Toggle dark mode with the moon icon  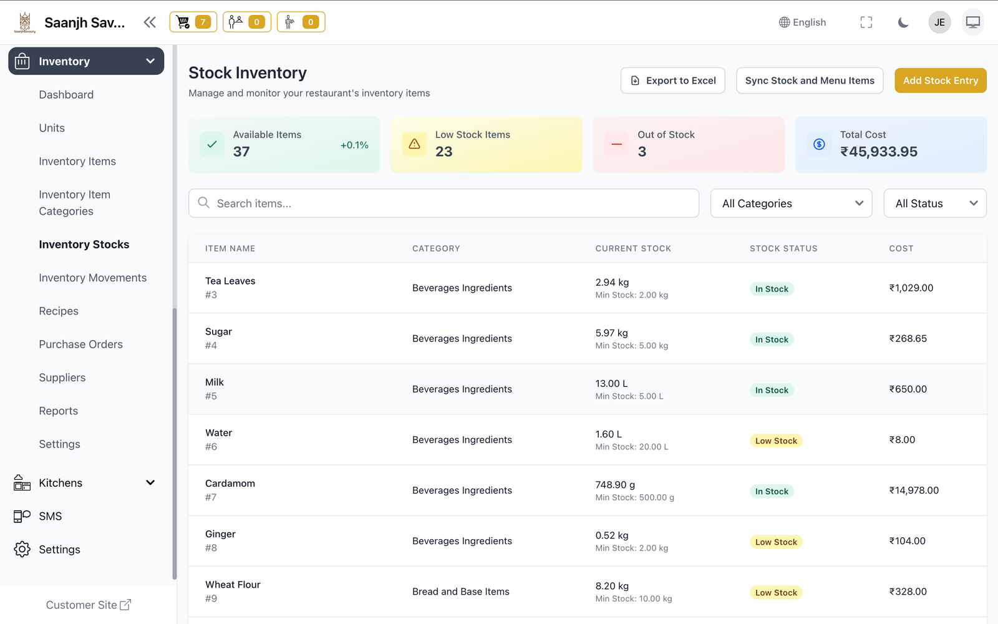click(903, 22)
